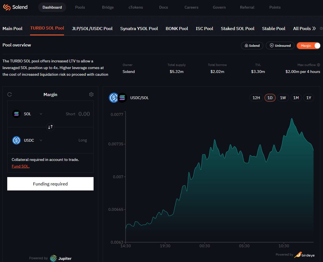Viewport: 323px width, 262px height.
Task: Open the SOL token dropdown
Action: (x=41, y=114)
